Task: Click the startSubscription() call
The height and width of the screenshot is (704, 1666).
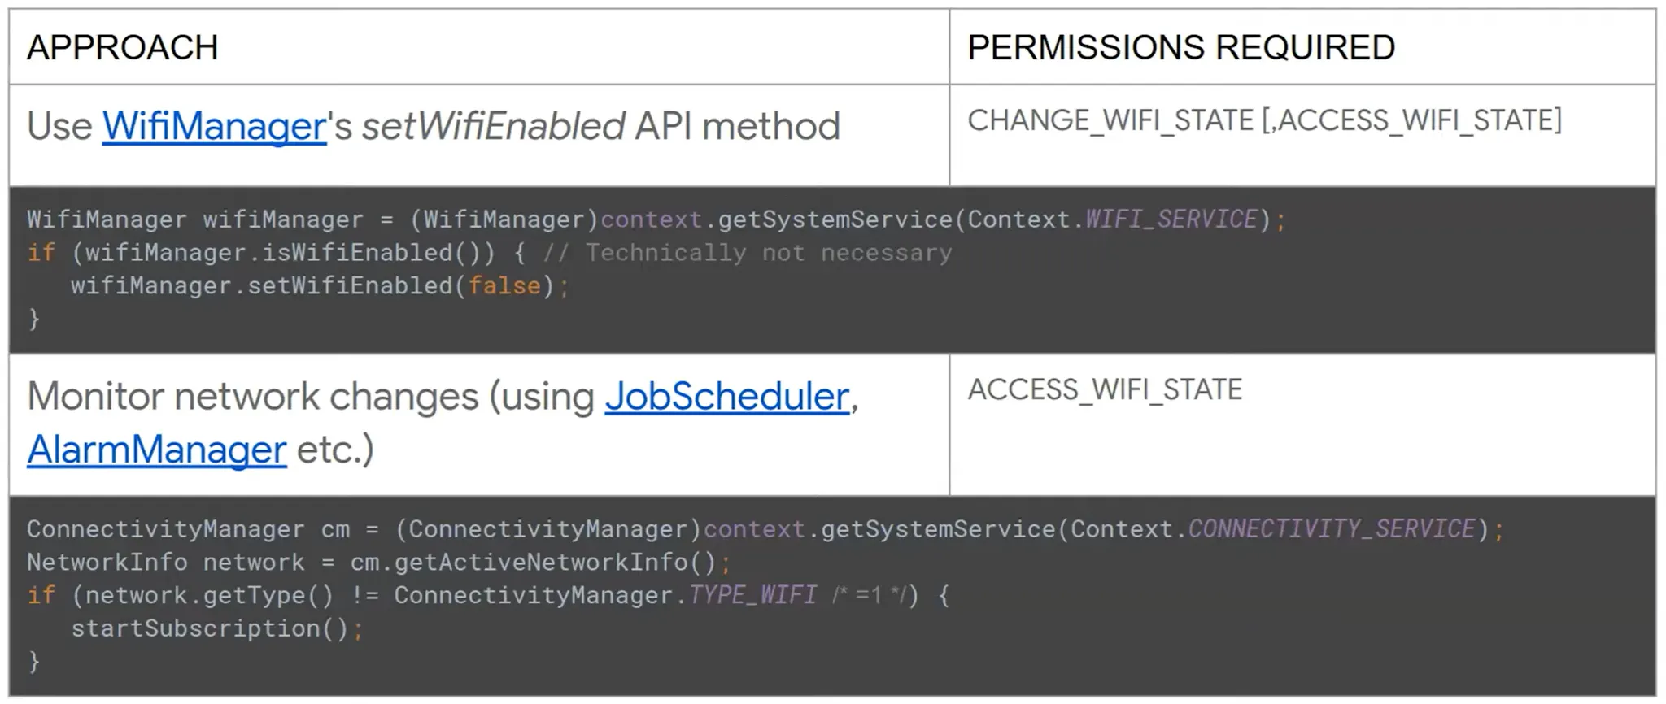Action: pyautogui.click(x=210, y=628)
